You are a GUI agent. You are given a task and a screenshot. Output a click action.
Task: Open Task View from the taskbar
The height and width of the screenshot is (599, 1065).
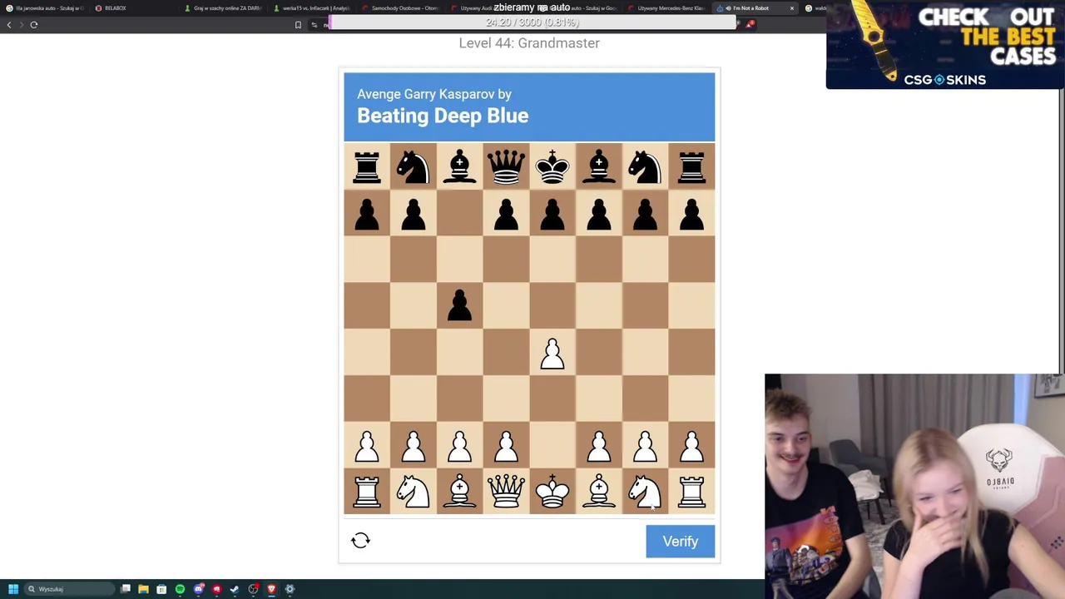[x=126, y=589]
